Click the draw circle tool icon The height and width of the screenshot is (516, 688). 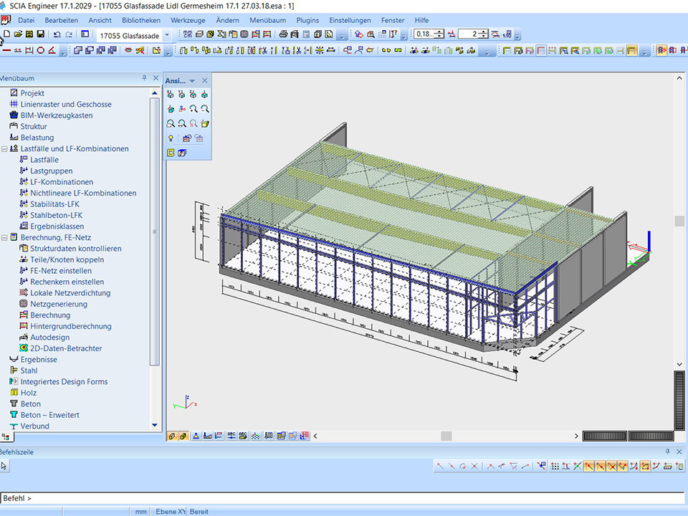pyautogui.click(x=41, y=51)
